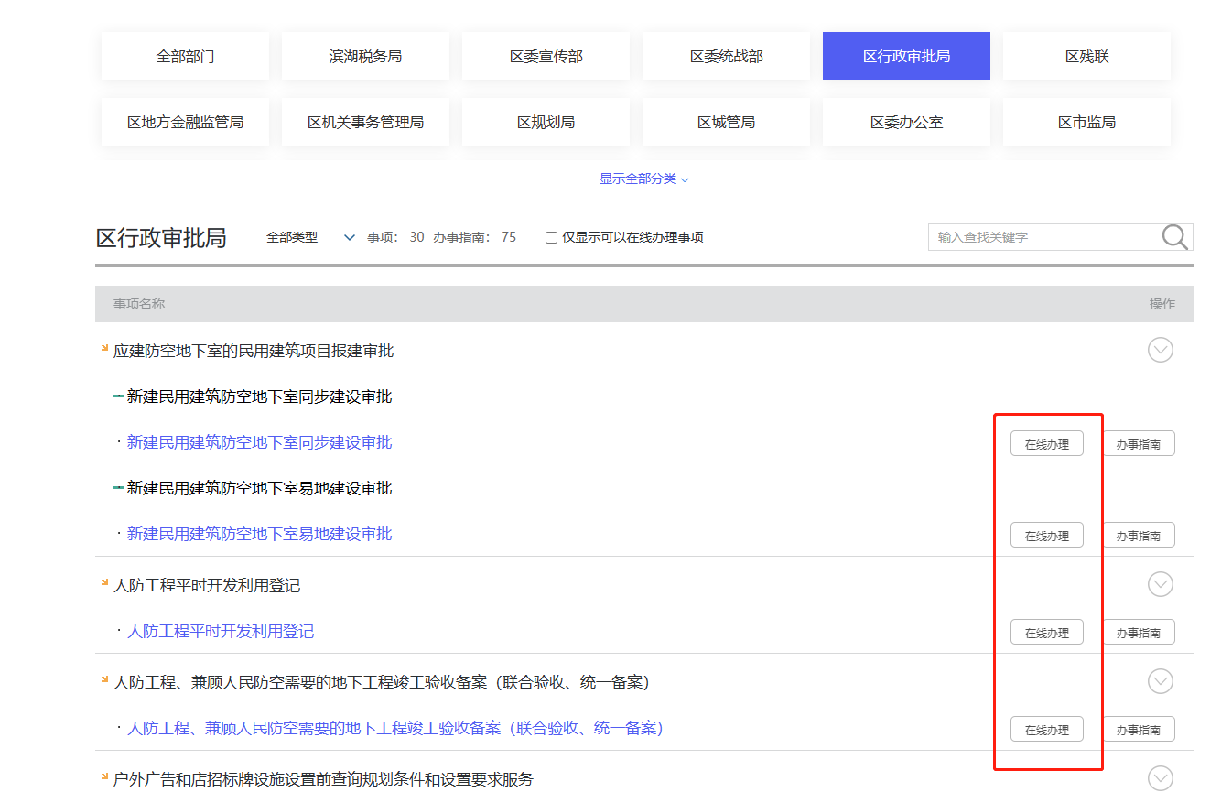Toggle the 人防工程平时开发利用登记 circle chevron
Image resolution: width=1232 pixels, height=803 pixels.
point(1160,585)
